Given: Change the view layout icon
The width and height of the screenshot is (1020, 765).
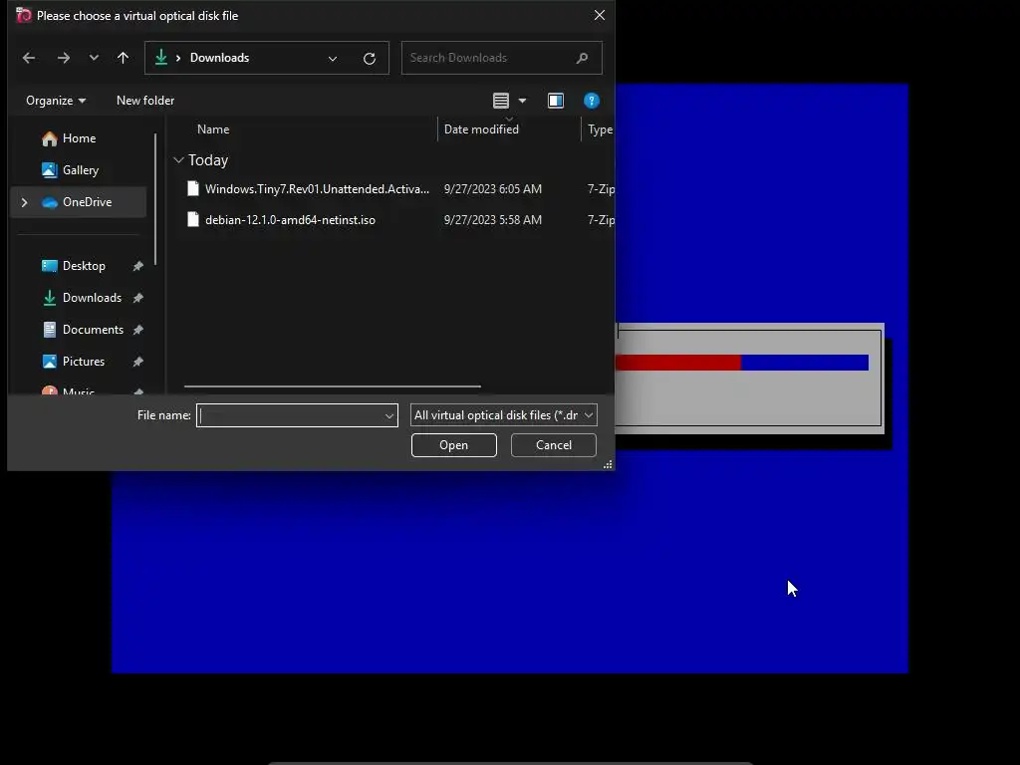Looking at the screenshot, I should tap(501, 101).
